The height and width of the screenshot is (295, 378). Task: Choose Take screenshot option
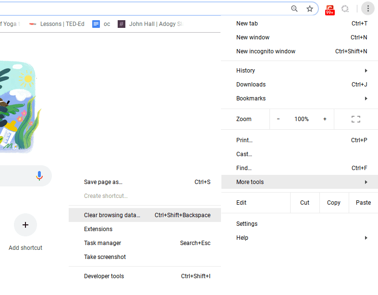pyautogui.click(x=145, y=257)
